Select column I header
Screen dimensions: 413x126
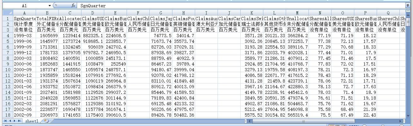click(x=206, y=13)
